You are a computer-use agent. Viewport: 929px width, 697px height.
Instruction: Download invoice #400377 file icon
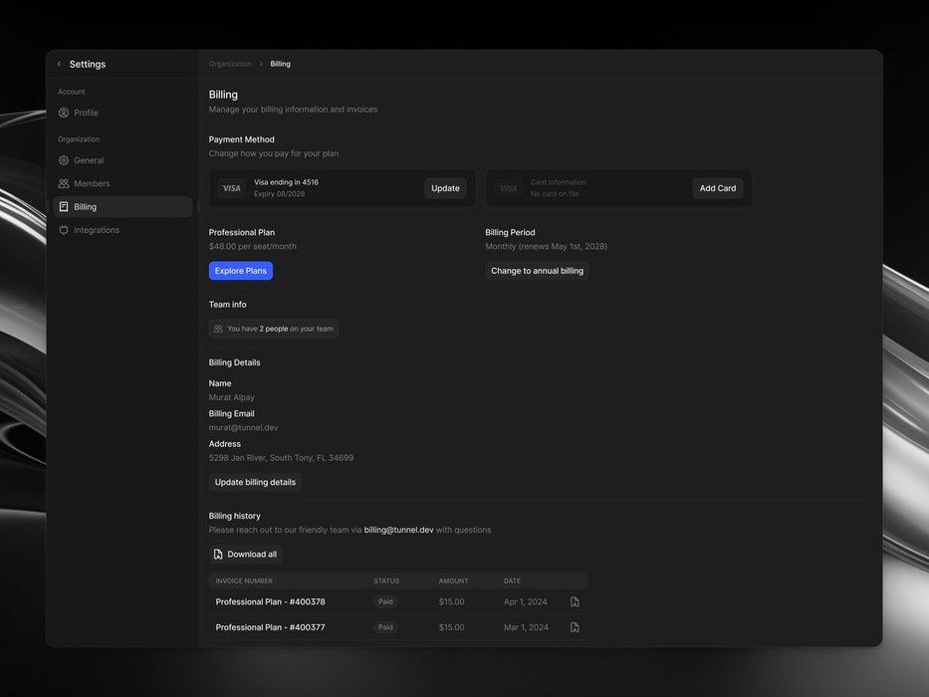coord(575,627)
